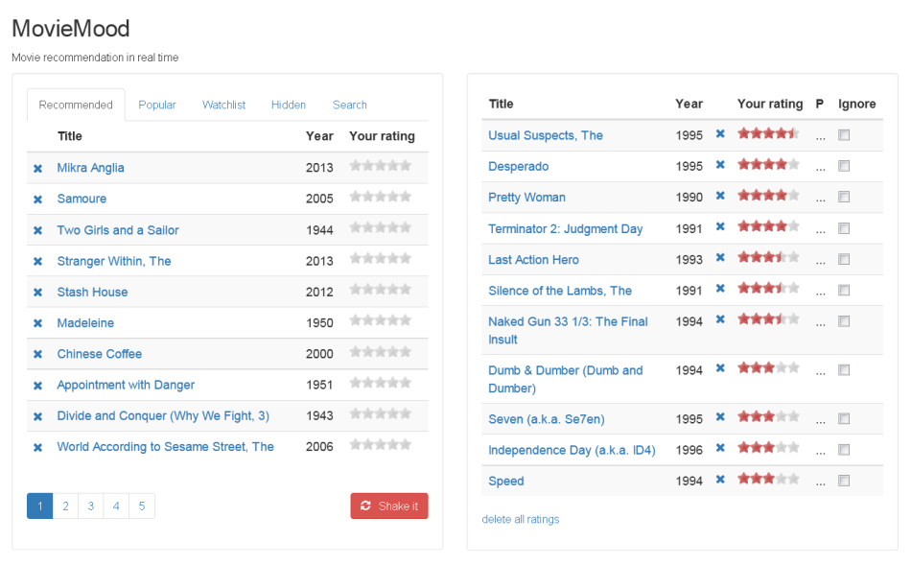Click the delete all ratings link
Screen dimensions: 911x565
[x=521, y=519]
